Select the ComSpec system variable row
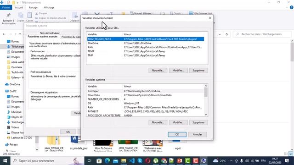The height and width of the screenshot is (165, 294). [x=146, y=91]
